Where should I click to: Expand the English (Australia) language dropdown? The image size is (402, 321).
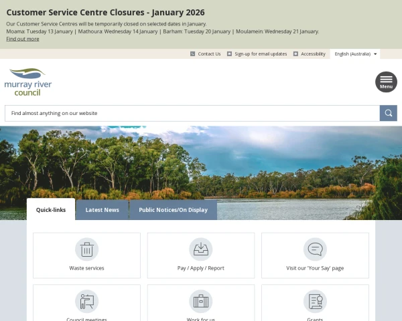tap(355, 53)
